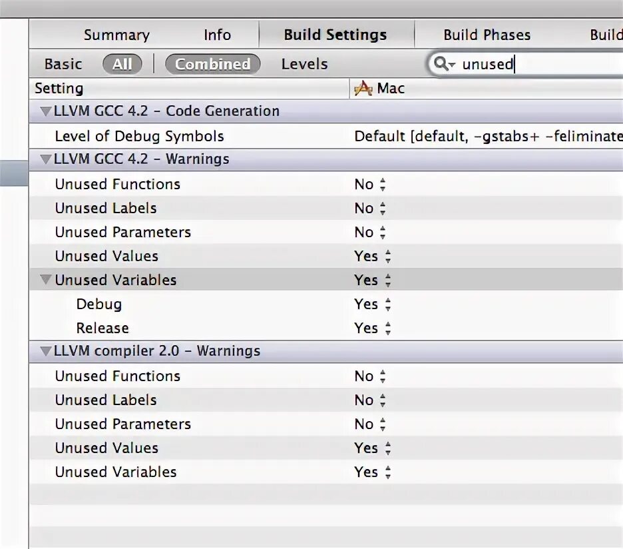Change the Release configuration Yes value
This screenshot has width=623, height=549.
pos(372,328)
